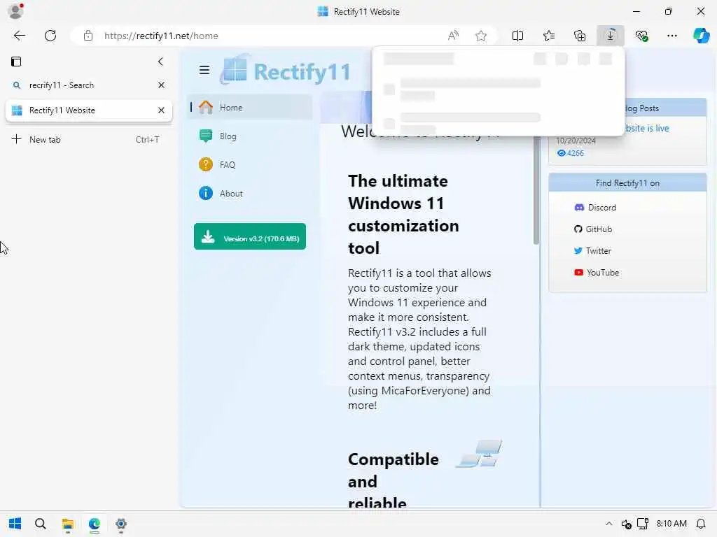The height and width of the screenshot is (537, 717).
Task: Open the FAQ navigation item
Action: pos(250,164)
